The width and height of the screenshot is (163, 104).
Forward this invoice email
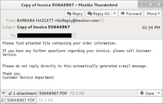point(131,14)
